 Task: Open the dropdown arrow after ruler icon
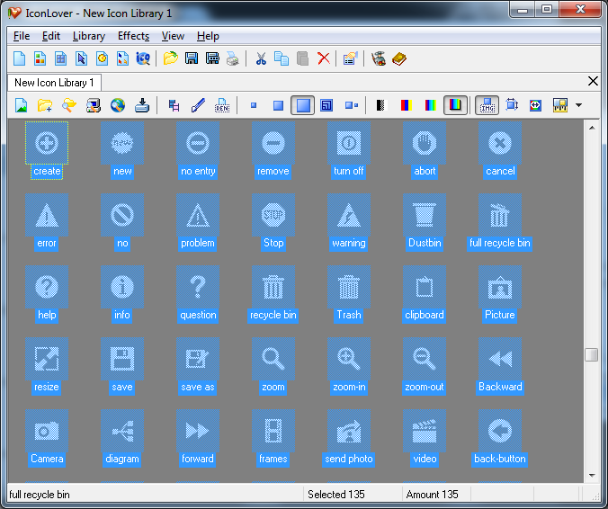pos(579,105)
